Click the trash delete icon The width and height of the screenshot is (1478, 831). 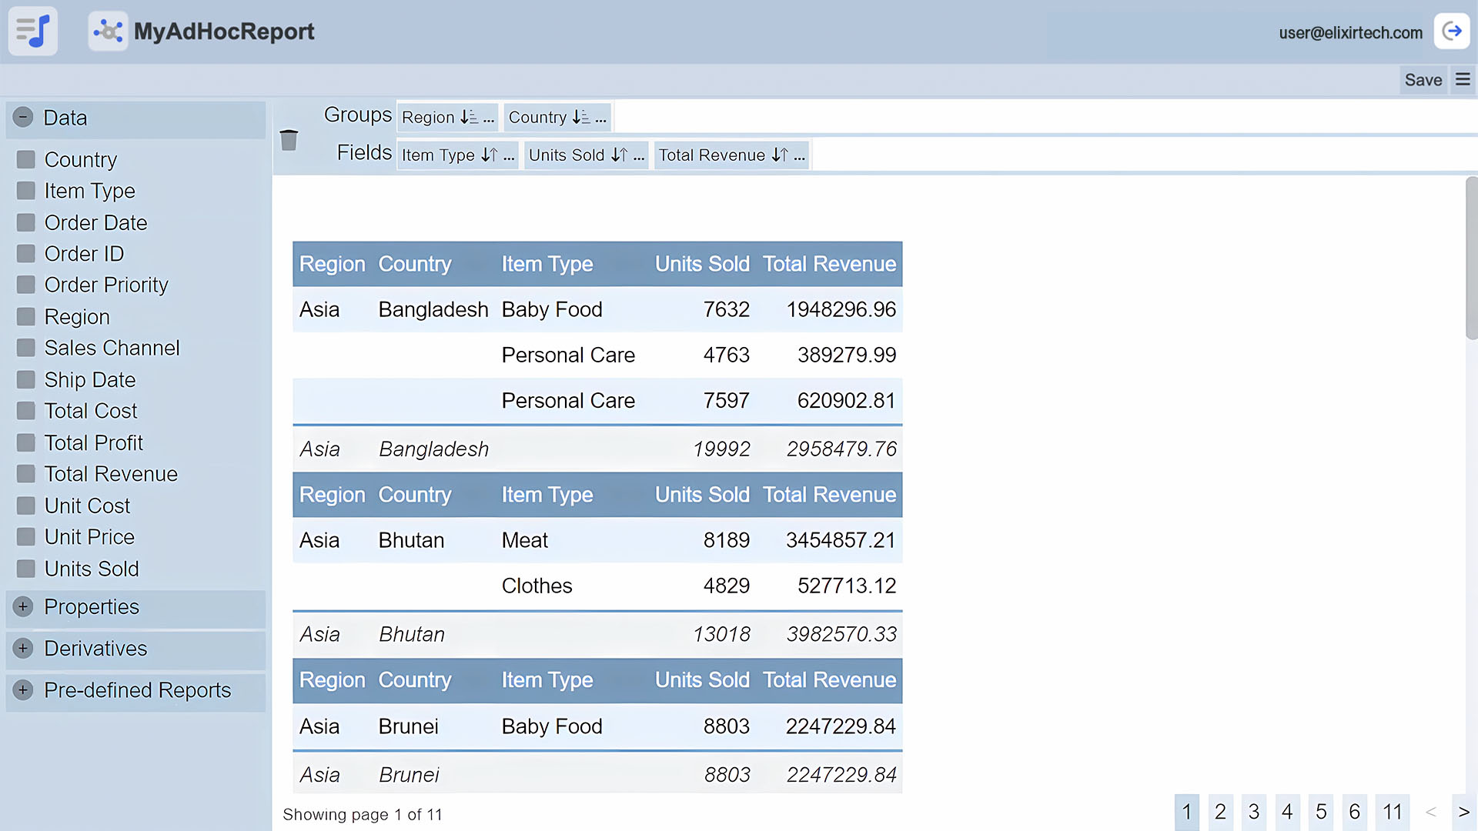[289, 140]
